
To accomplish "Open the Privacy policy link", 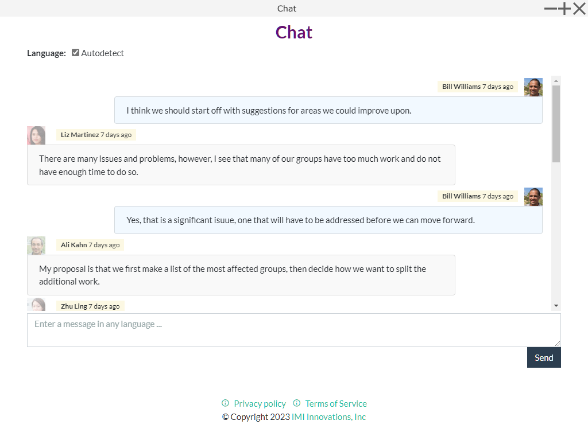I will pos(260,404).
